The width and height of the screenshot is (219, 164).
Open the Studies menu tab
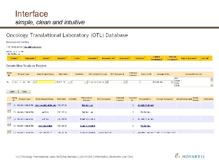coord(15,58)
